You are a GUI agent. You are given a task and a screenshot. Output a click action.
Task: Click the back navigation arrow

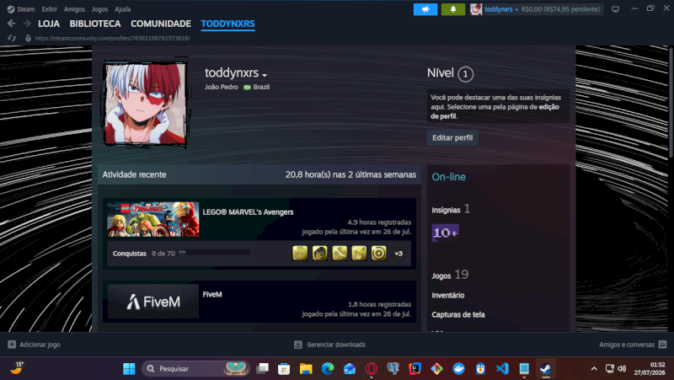tap(12, 24)
